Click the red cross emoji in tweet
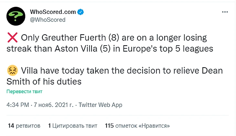This screenshot has width=236, height=136. point(13,38)
